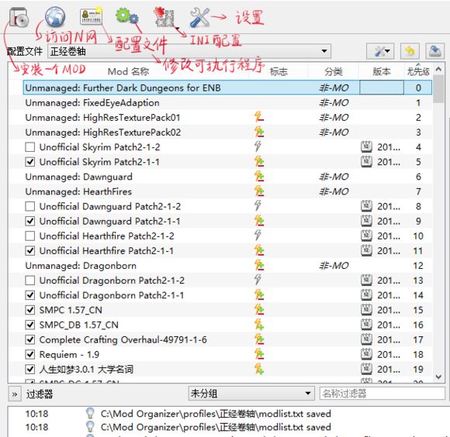Disable Unofficial Skyrim Patch2-1-1 checkbox
This screenshot has height=437, width=450.
click(x=29, y=162)
